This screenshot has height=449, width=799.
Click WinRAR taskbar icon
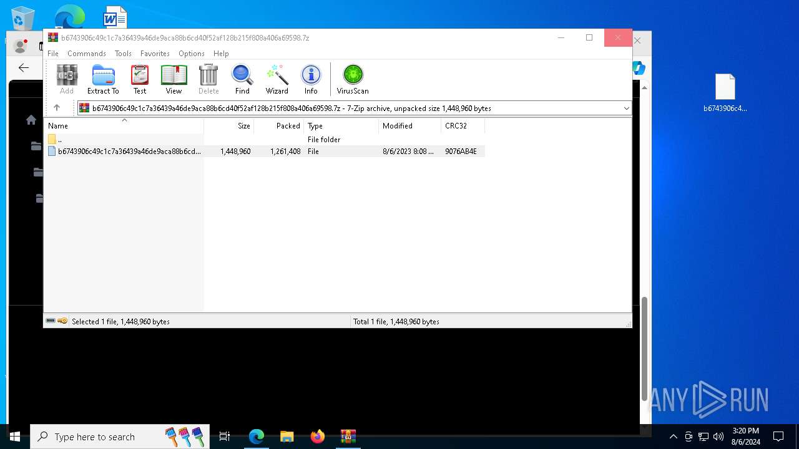pyautogui.click(x=348, y=437)
